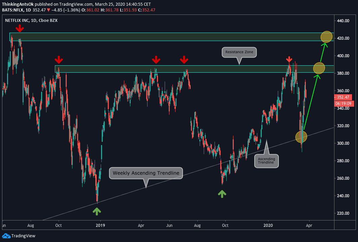Screen dimensions: 358x242
Task: Click the 320.00 price axis label
Action: pos(343,126)
